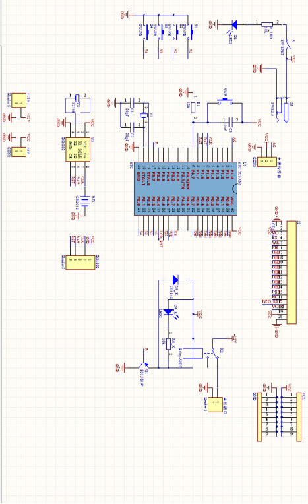Select the J1 LCD 20-pin header
The height and width of the screenshot is (504, 308).
pos(292,272)
